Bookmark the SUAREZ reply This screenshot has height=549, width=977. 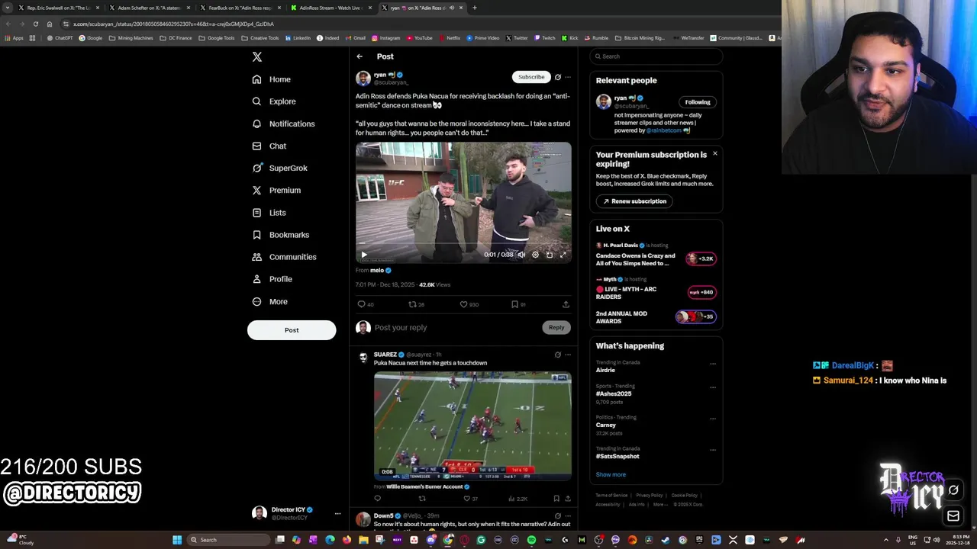point(556,499)
